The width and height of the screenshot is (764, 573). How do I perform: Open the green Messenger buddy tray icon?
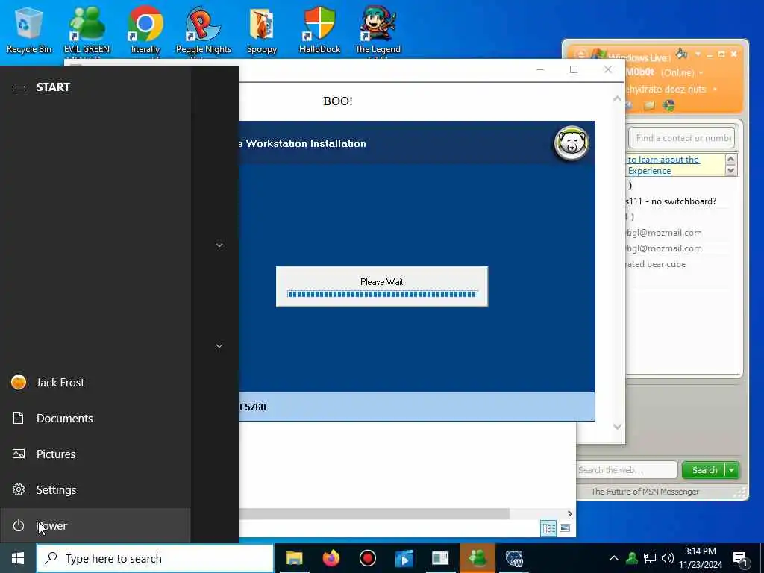[x=632, y=558]
